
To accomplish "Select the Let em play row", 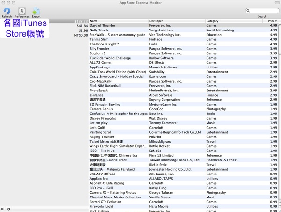I will 183,123.
